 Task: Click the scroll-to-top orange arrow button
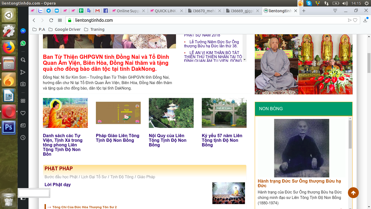[353, 193]
